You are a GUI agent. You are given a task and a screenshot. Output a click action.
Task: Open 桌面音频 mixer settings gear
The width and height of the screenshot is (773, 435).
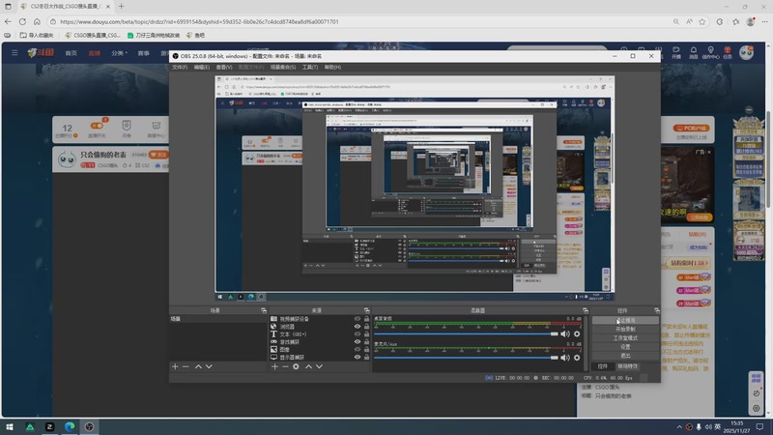pos(577,333)
